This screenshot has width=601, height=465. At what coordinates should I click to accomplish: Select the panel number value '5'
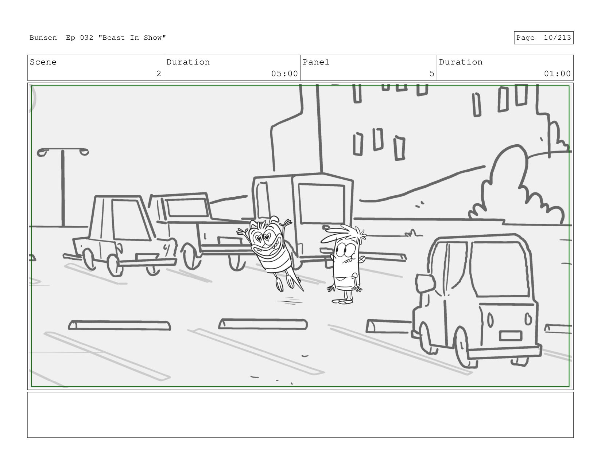click(432, 74)
